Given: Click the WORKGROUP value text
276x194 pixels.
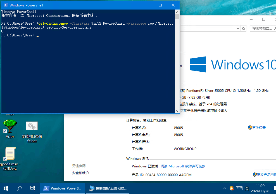Looking at the screenshot, I should (x=185, y=149).
